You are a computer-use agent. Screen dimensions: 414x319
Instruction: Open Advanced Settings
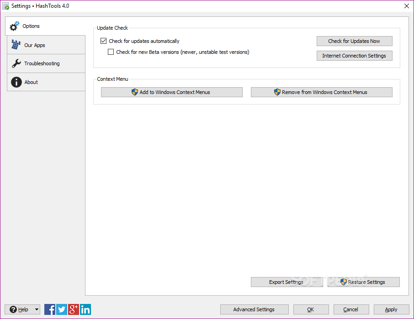point(254,309)
